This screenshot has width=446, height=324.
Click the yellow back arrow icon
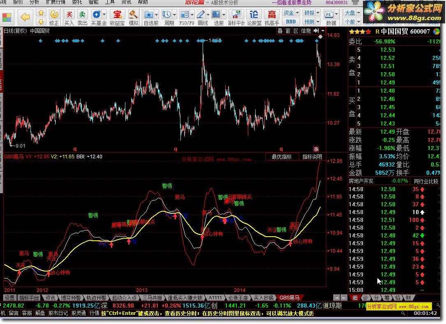25,17
